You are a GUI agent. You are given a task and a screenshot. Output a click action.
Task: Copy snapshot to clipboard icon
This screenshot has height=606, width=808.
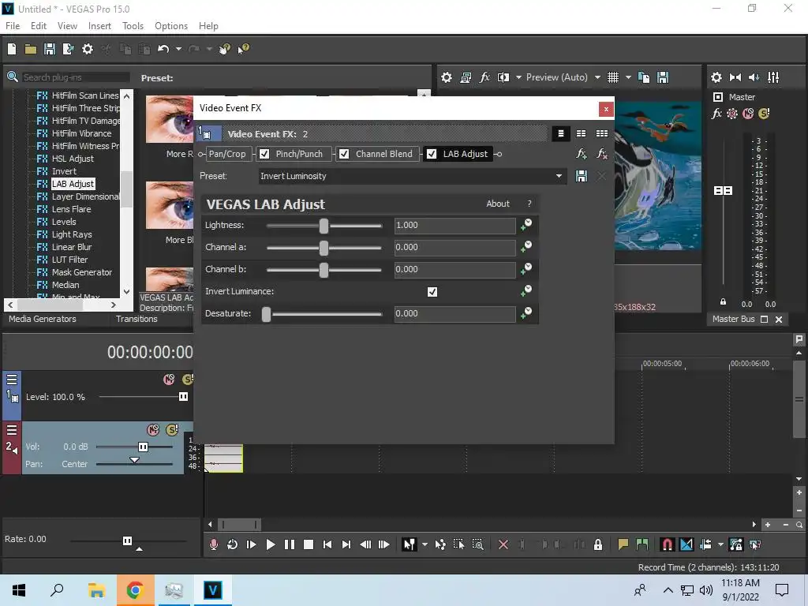tap(644, 77)
